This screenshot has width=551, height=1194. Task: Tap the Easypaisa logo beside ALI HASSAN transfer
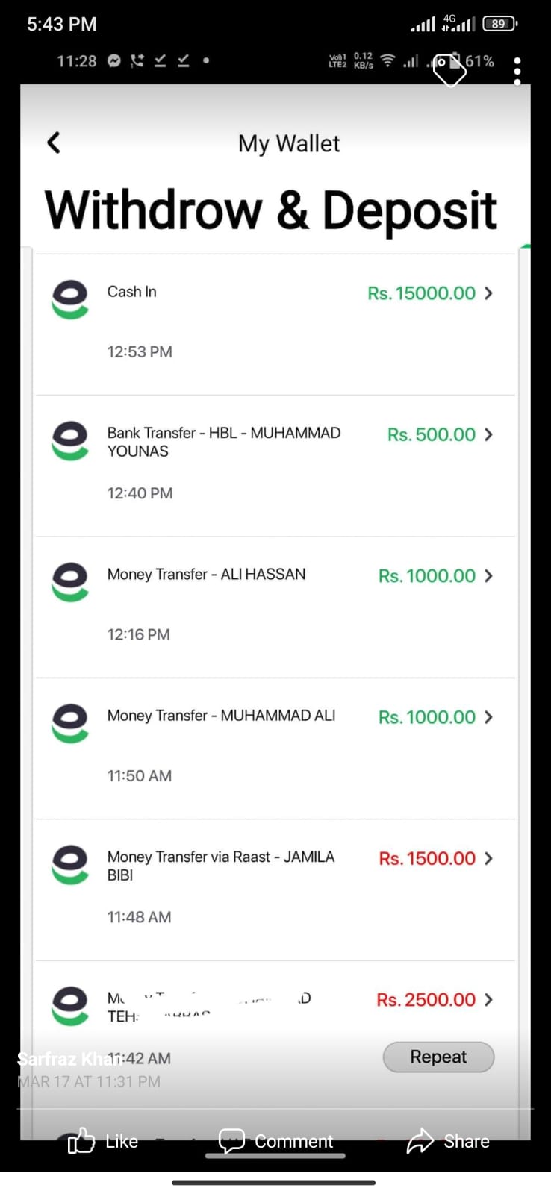coord(70,582)
